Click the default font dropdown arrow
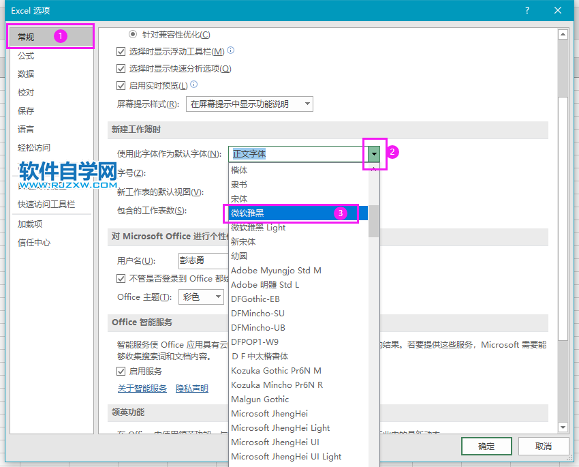 (x=373, y=154)
